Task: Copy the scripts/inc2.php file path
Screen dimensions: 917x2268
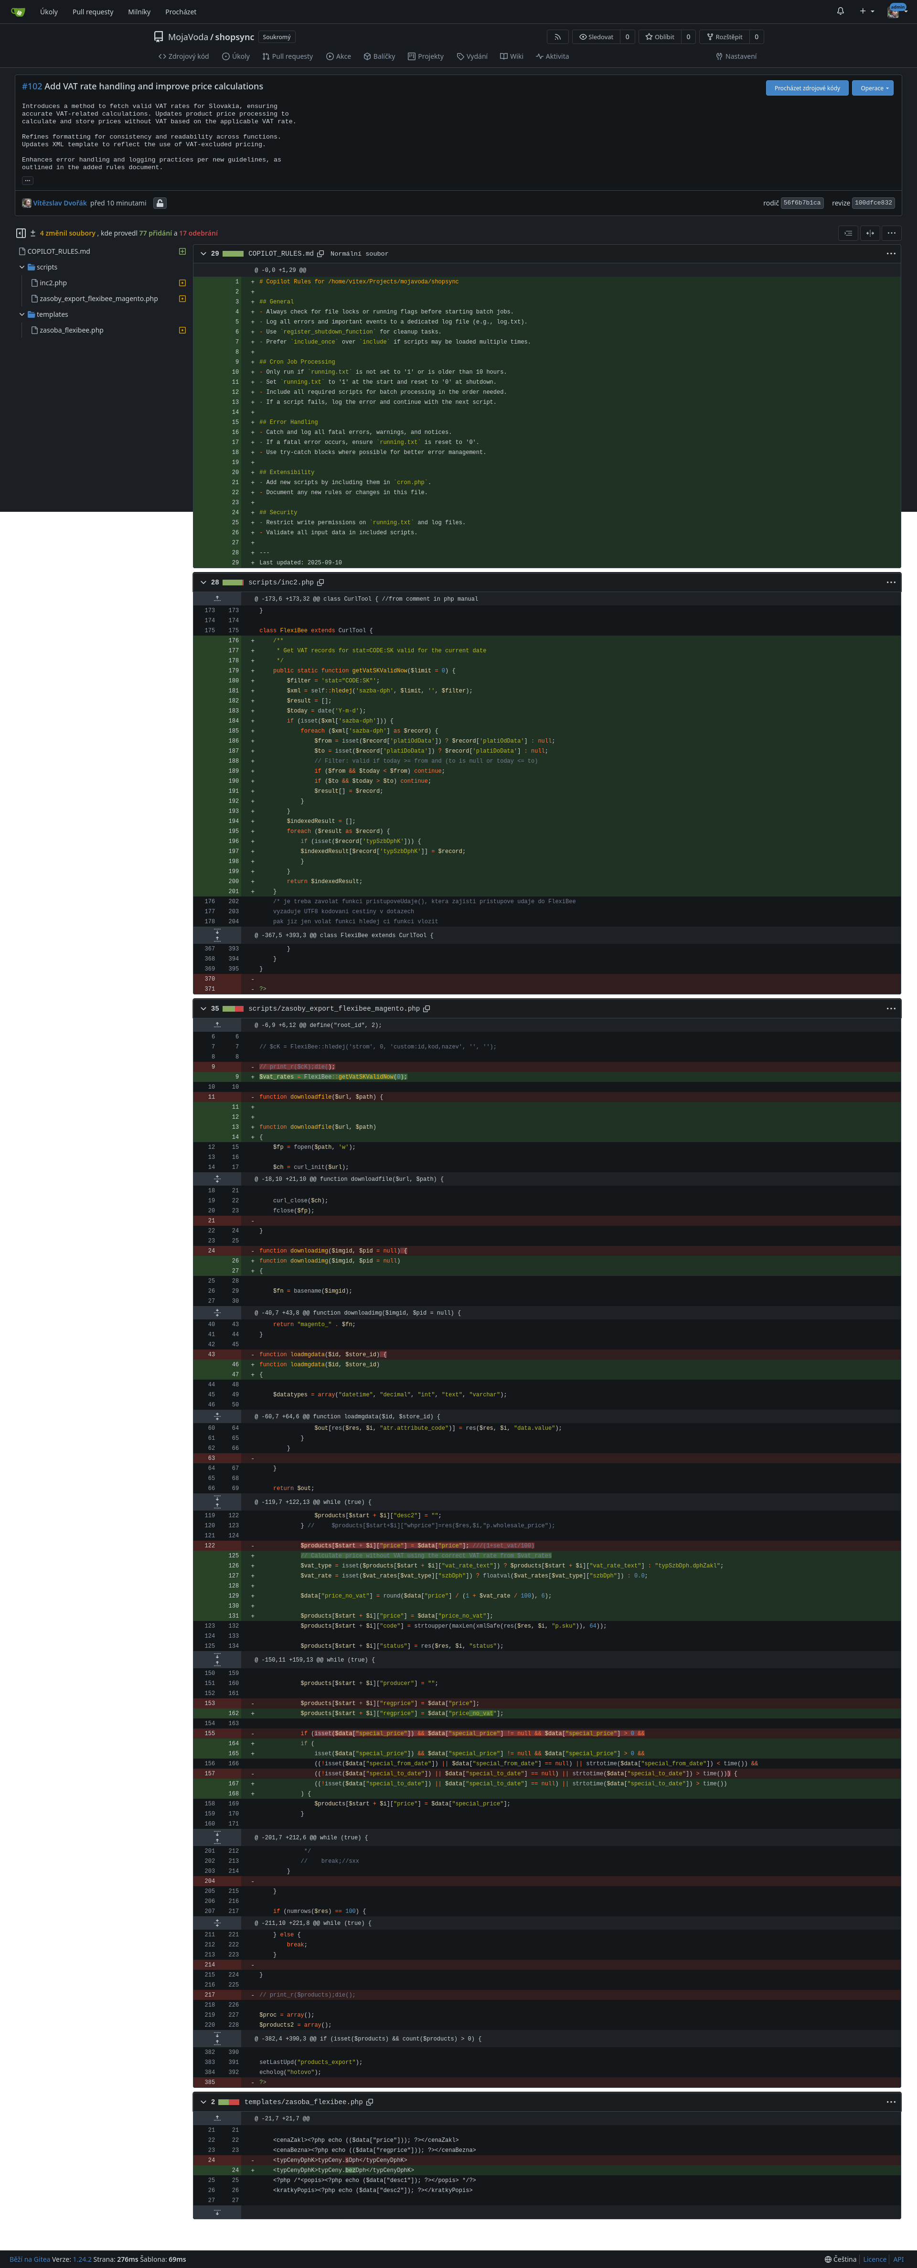Action: 320,583
